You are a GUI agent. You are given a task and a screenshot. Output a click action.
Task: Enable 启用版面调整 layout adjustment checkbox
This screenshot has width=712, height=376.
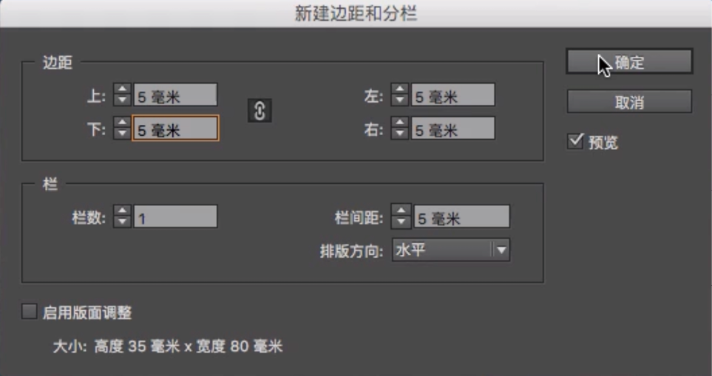coord(30,312)
